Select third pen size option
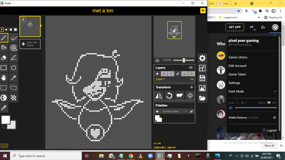 (x=11, y=30)
